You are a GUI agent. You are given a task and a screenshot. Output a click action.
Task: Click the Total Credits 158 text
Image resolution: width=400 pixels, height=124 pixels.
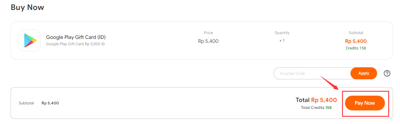(316, 108)
